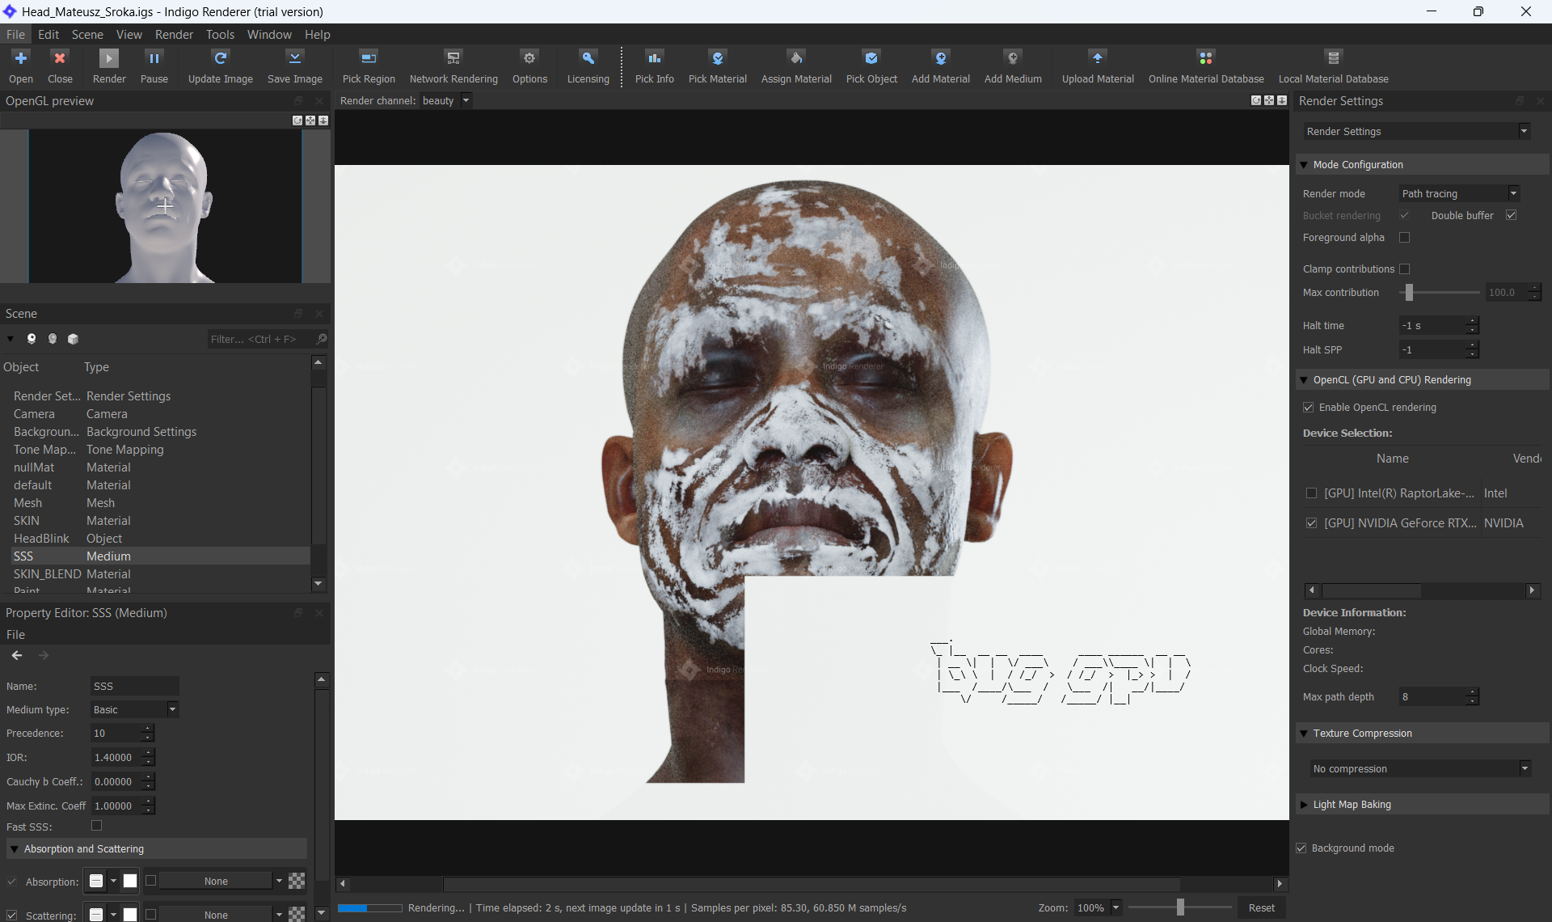Viewport: 1552px width, 922px height.
Task: Disable Enable OpenCL rendering checkbox
Action: [1308, 408]
